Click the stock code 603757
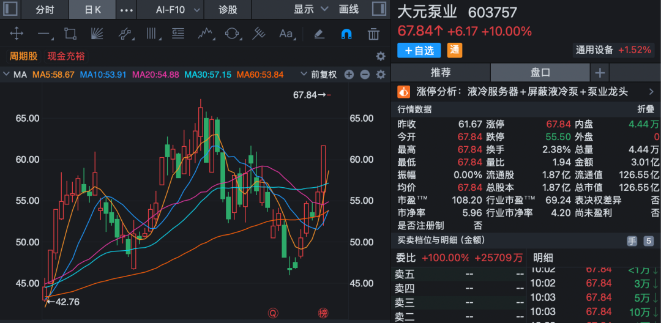 point(492,13)
